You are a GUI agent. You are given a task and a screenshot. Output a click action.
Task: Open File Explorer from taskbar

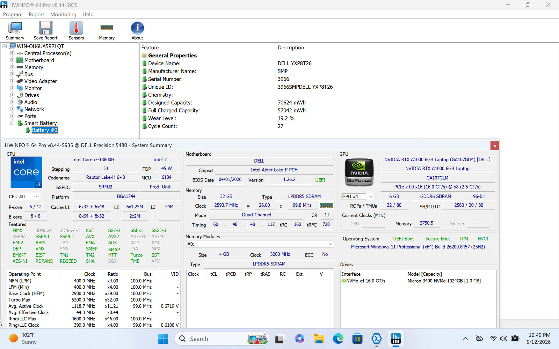pos(319,339)
